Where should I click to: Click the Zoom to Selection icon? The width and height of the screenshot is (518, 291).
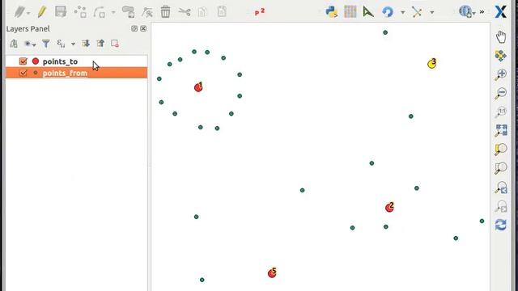click(501, 149)
